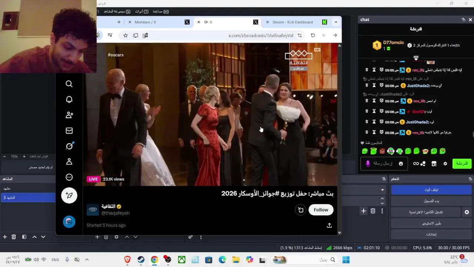Add a transition with the plus icon
This screenshot has width=474, height=267.
click(364, 211)
